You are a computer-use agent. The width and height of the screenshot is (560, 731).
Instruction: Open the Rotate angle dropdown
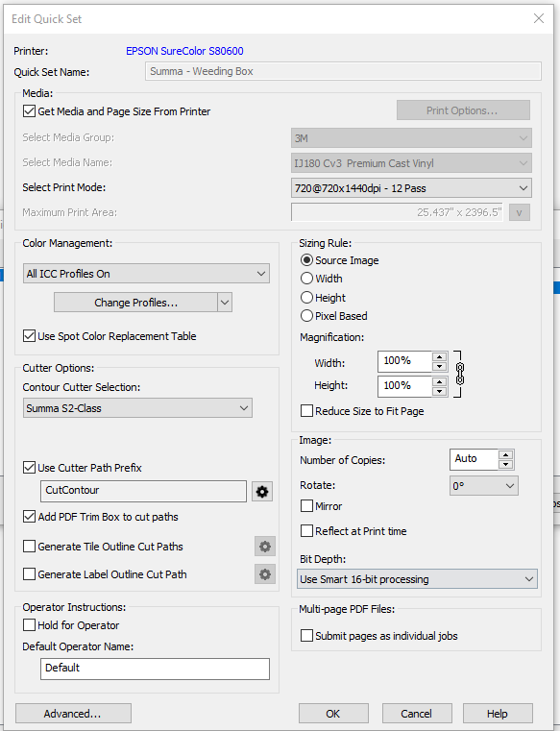(483, 486)
